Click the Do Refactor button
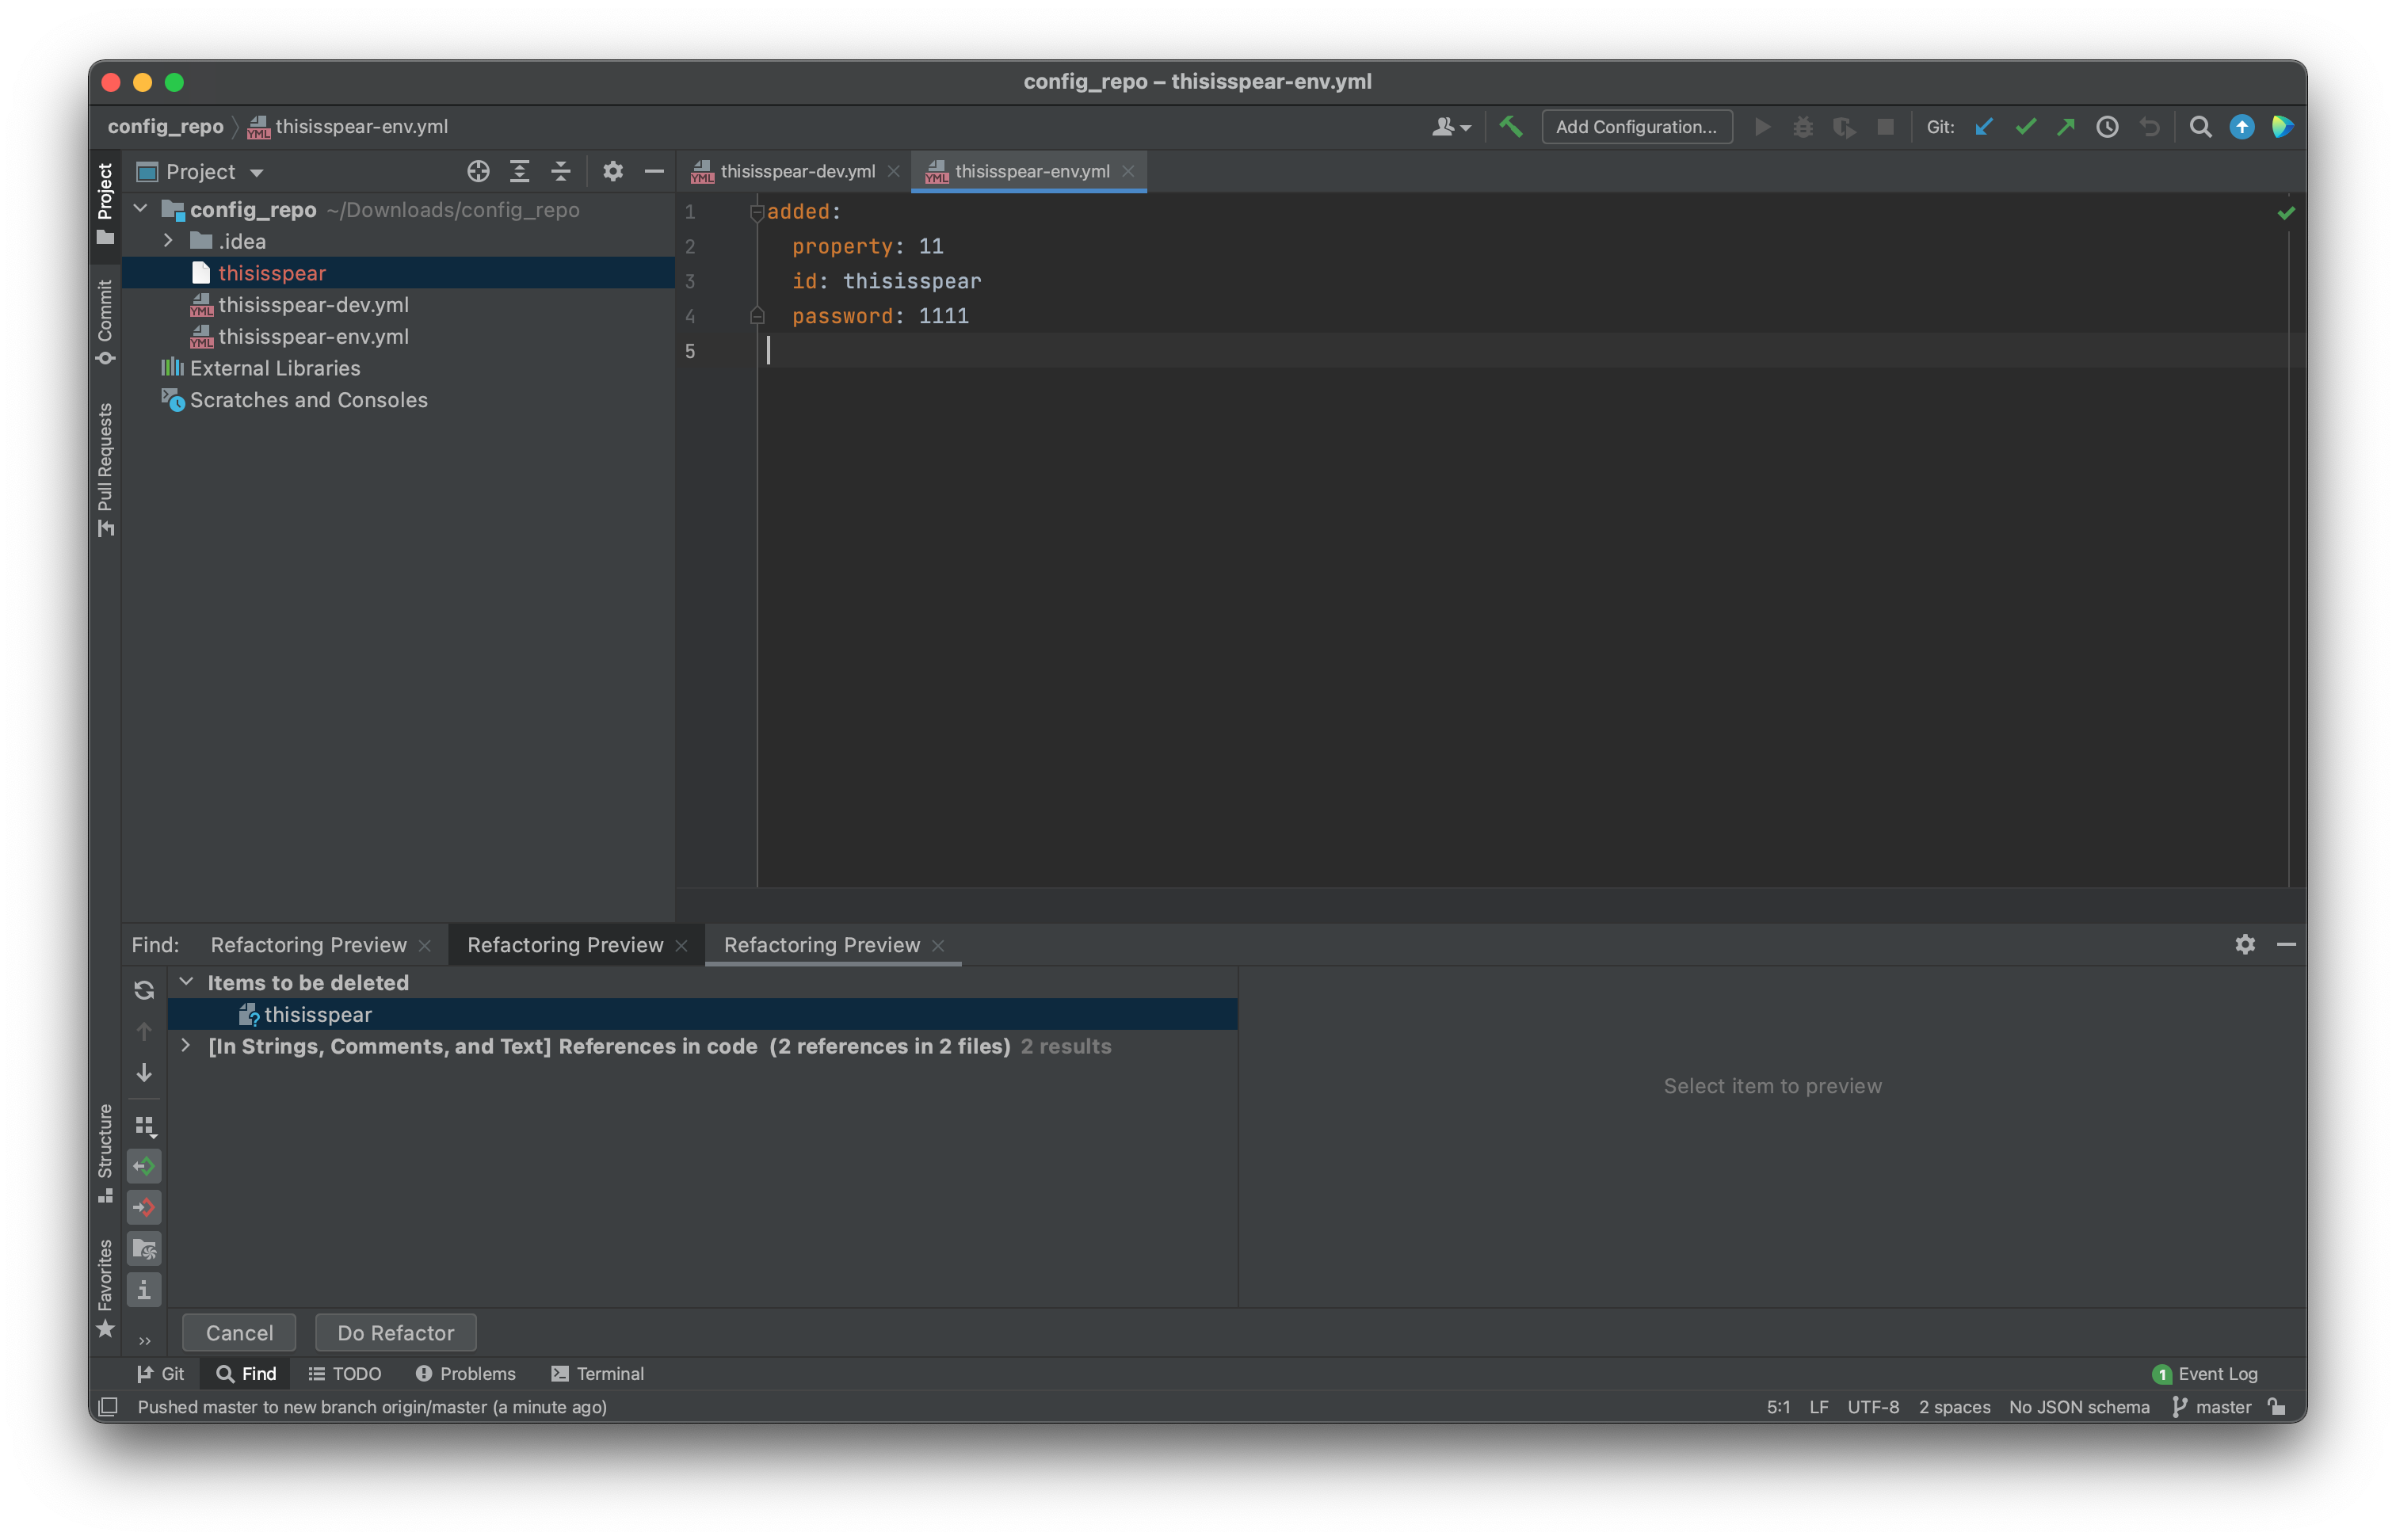This screenshot has height=1540, width=2396. coord(395,1333)
